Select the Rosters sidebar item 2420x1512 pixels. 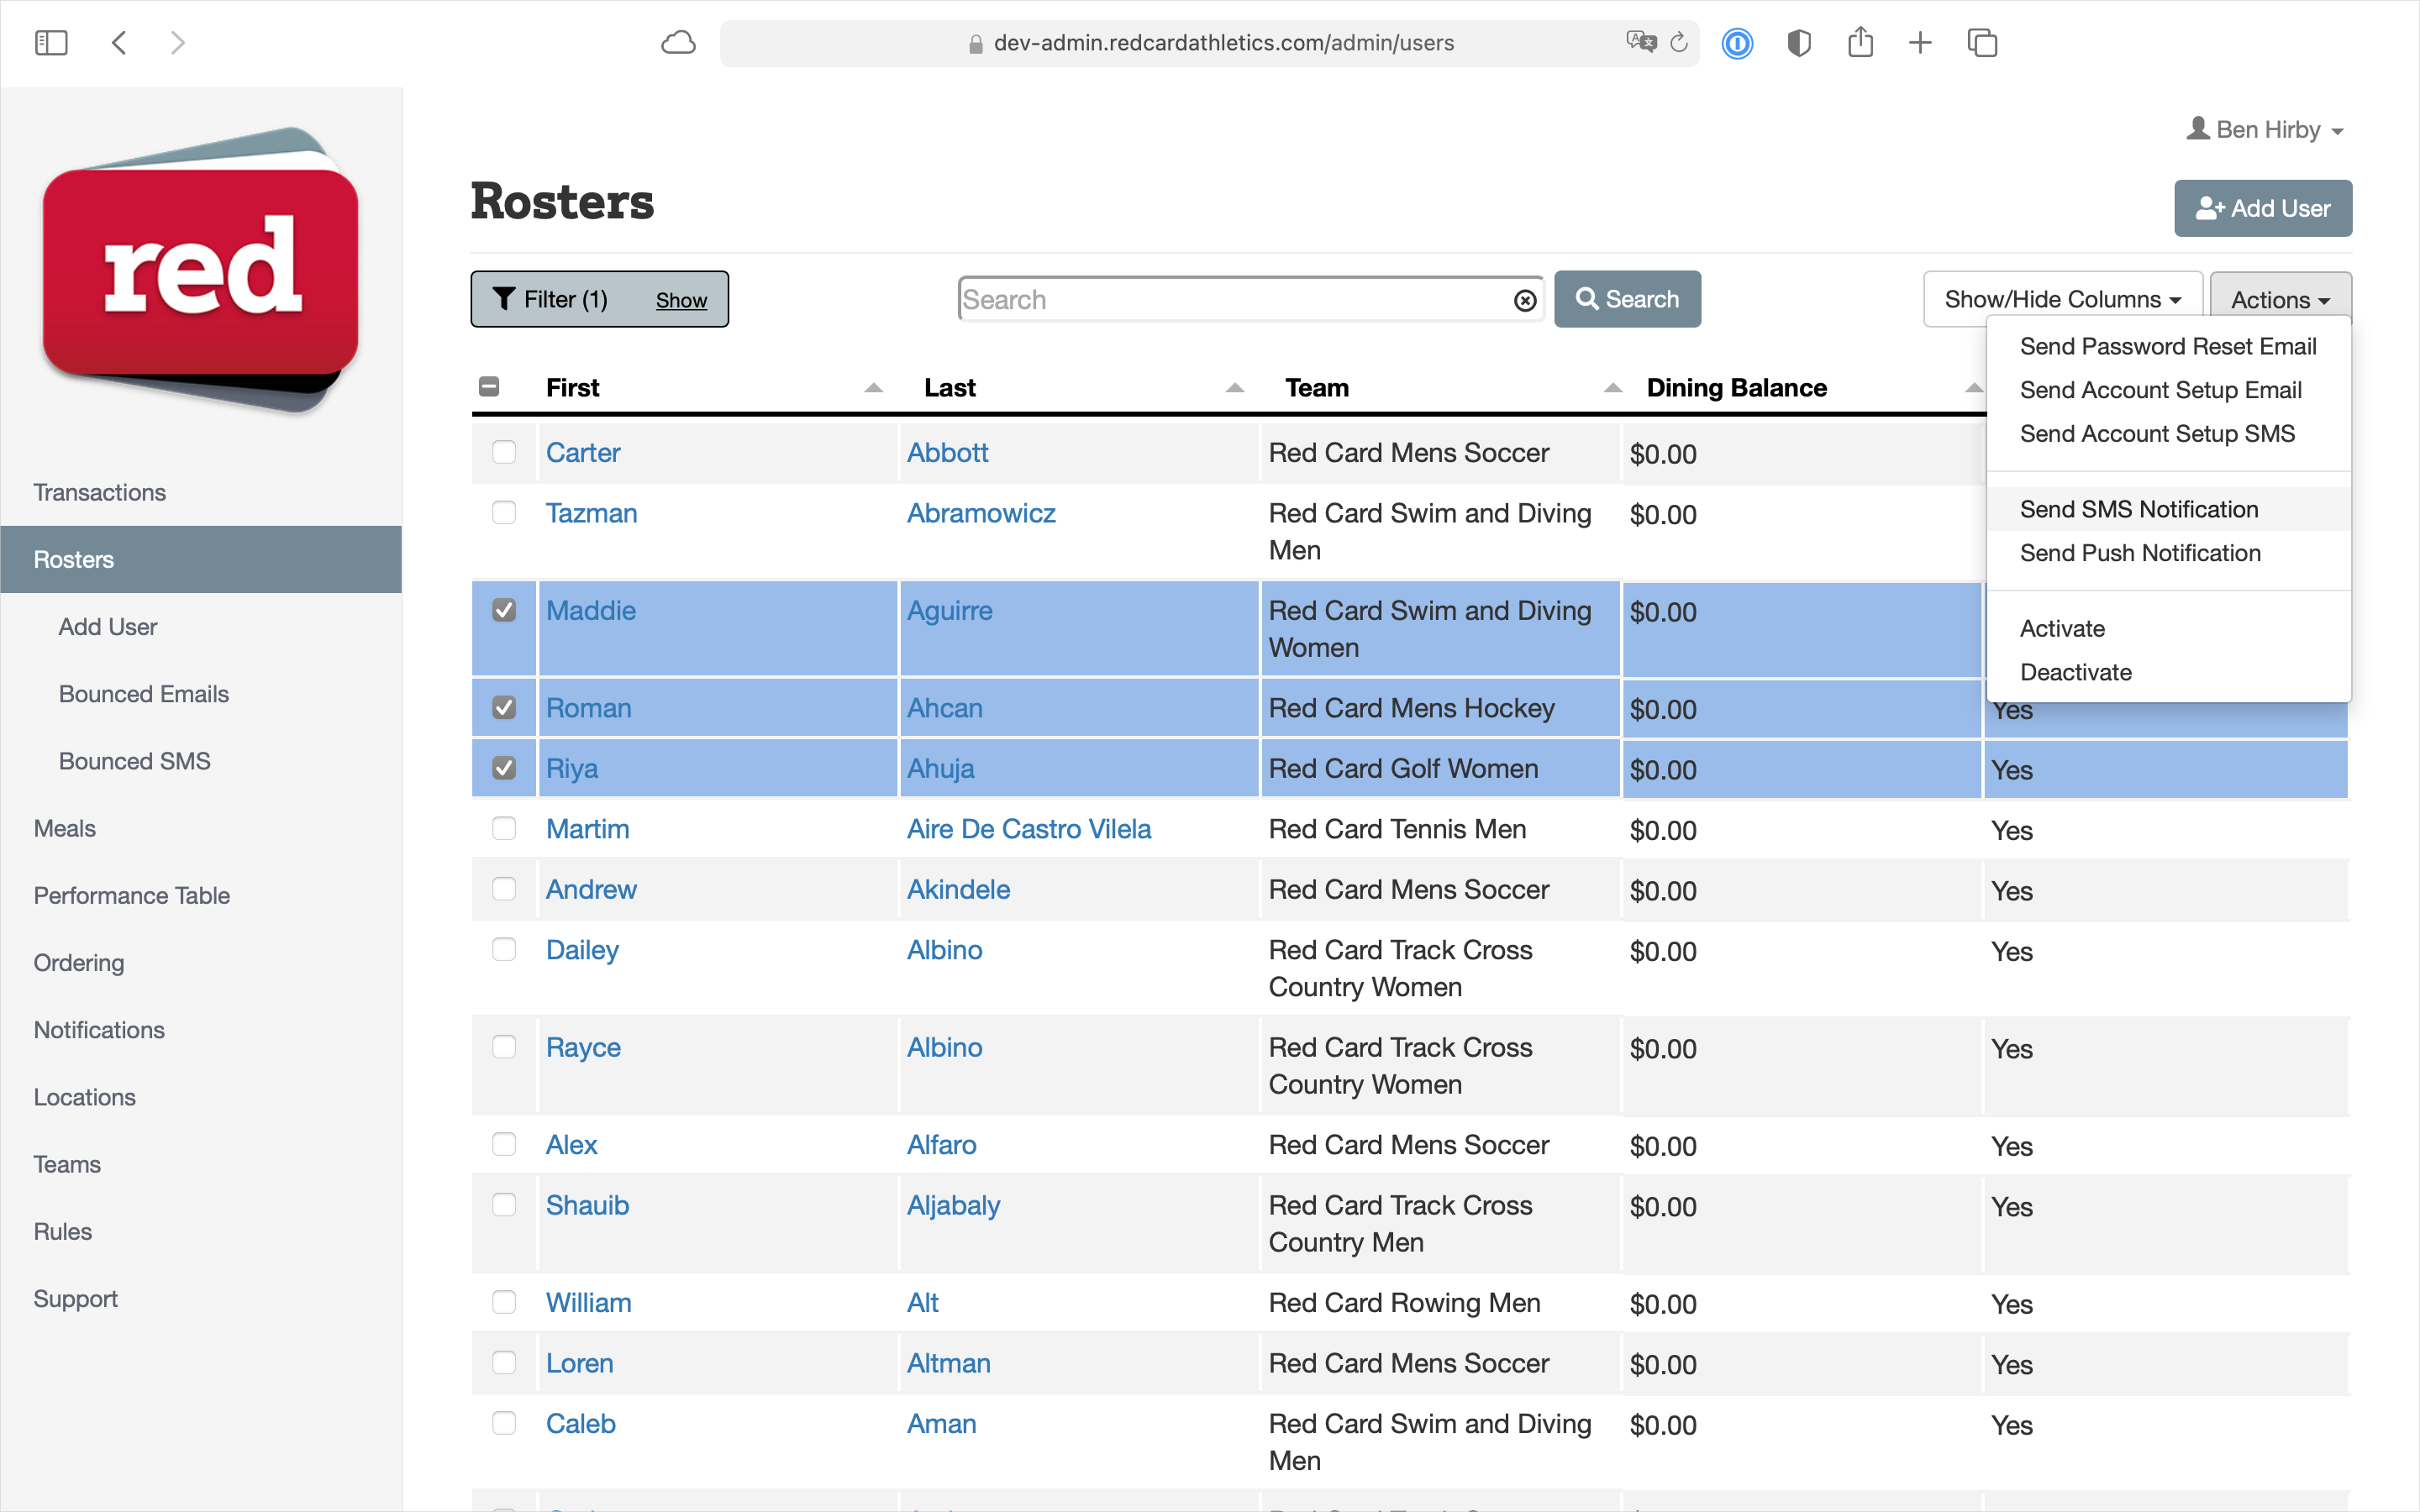pyautogui.click(x=201, y=559)
